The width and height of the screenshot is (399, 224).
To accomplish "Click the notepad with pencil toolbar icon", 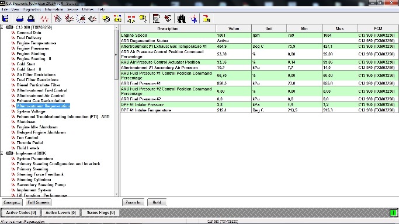I will [156, 19].
